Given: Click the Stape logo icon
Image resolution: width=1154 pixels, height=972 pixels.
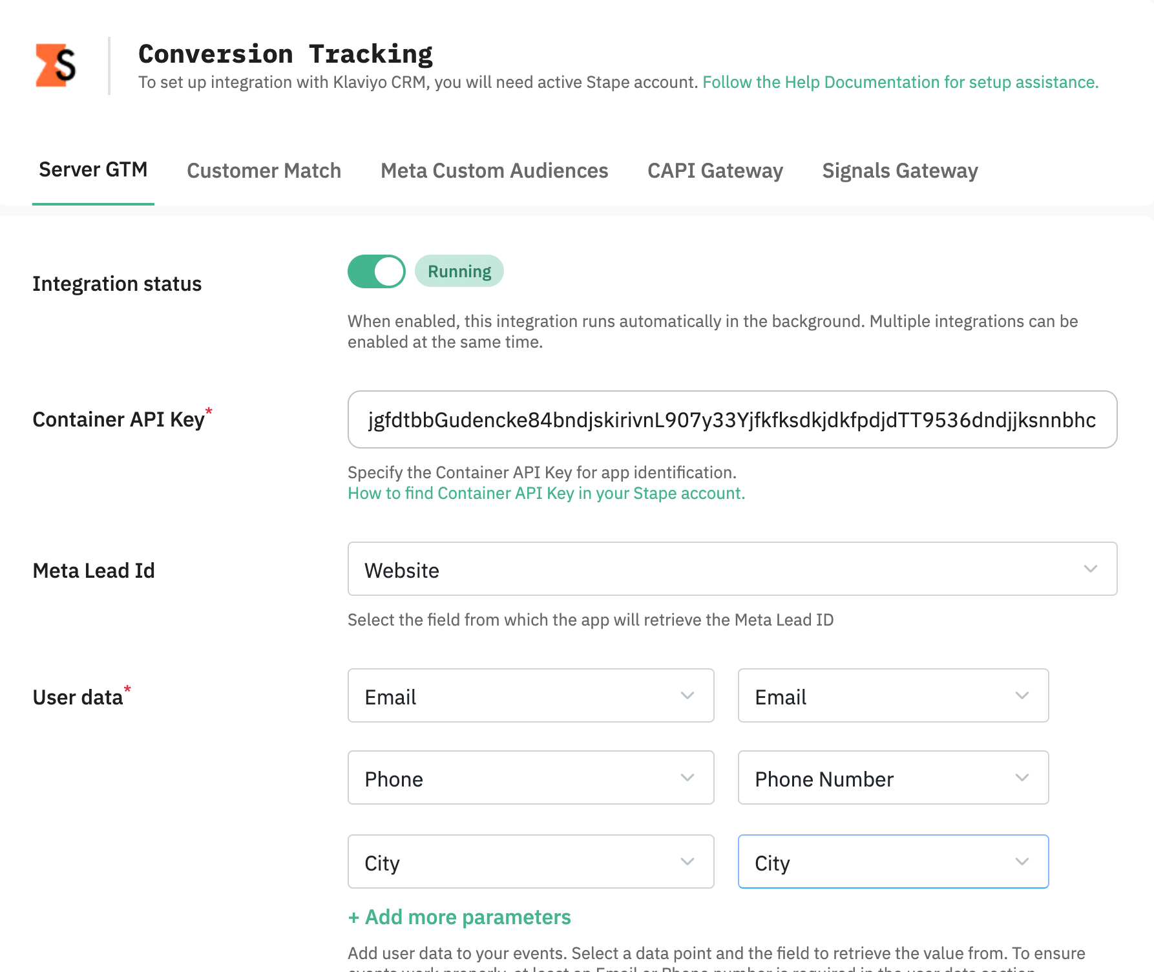Looking at the screenshot, I should click(56, 65).
